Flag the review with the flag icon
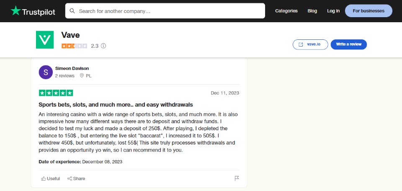 point(237,178)
